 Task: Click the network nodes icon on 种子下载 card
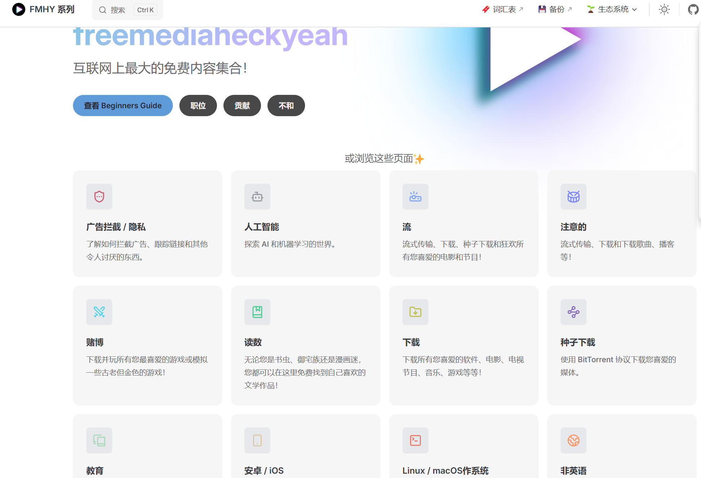click(574, 312)
